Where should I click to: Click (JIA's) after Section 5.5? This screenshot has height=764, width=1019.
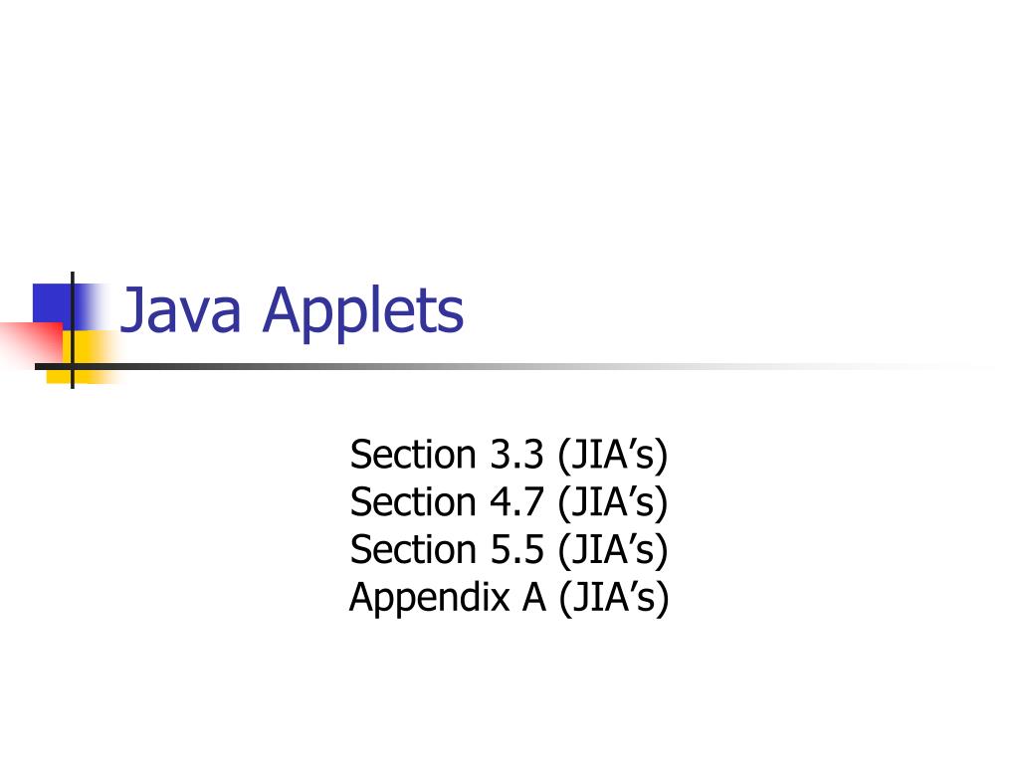click(x=613, y=550)
